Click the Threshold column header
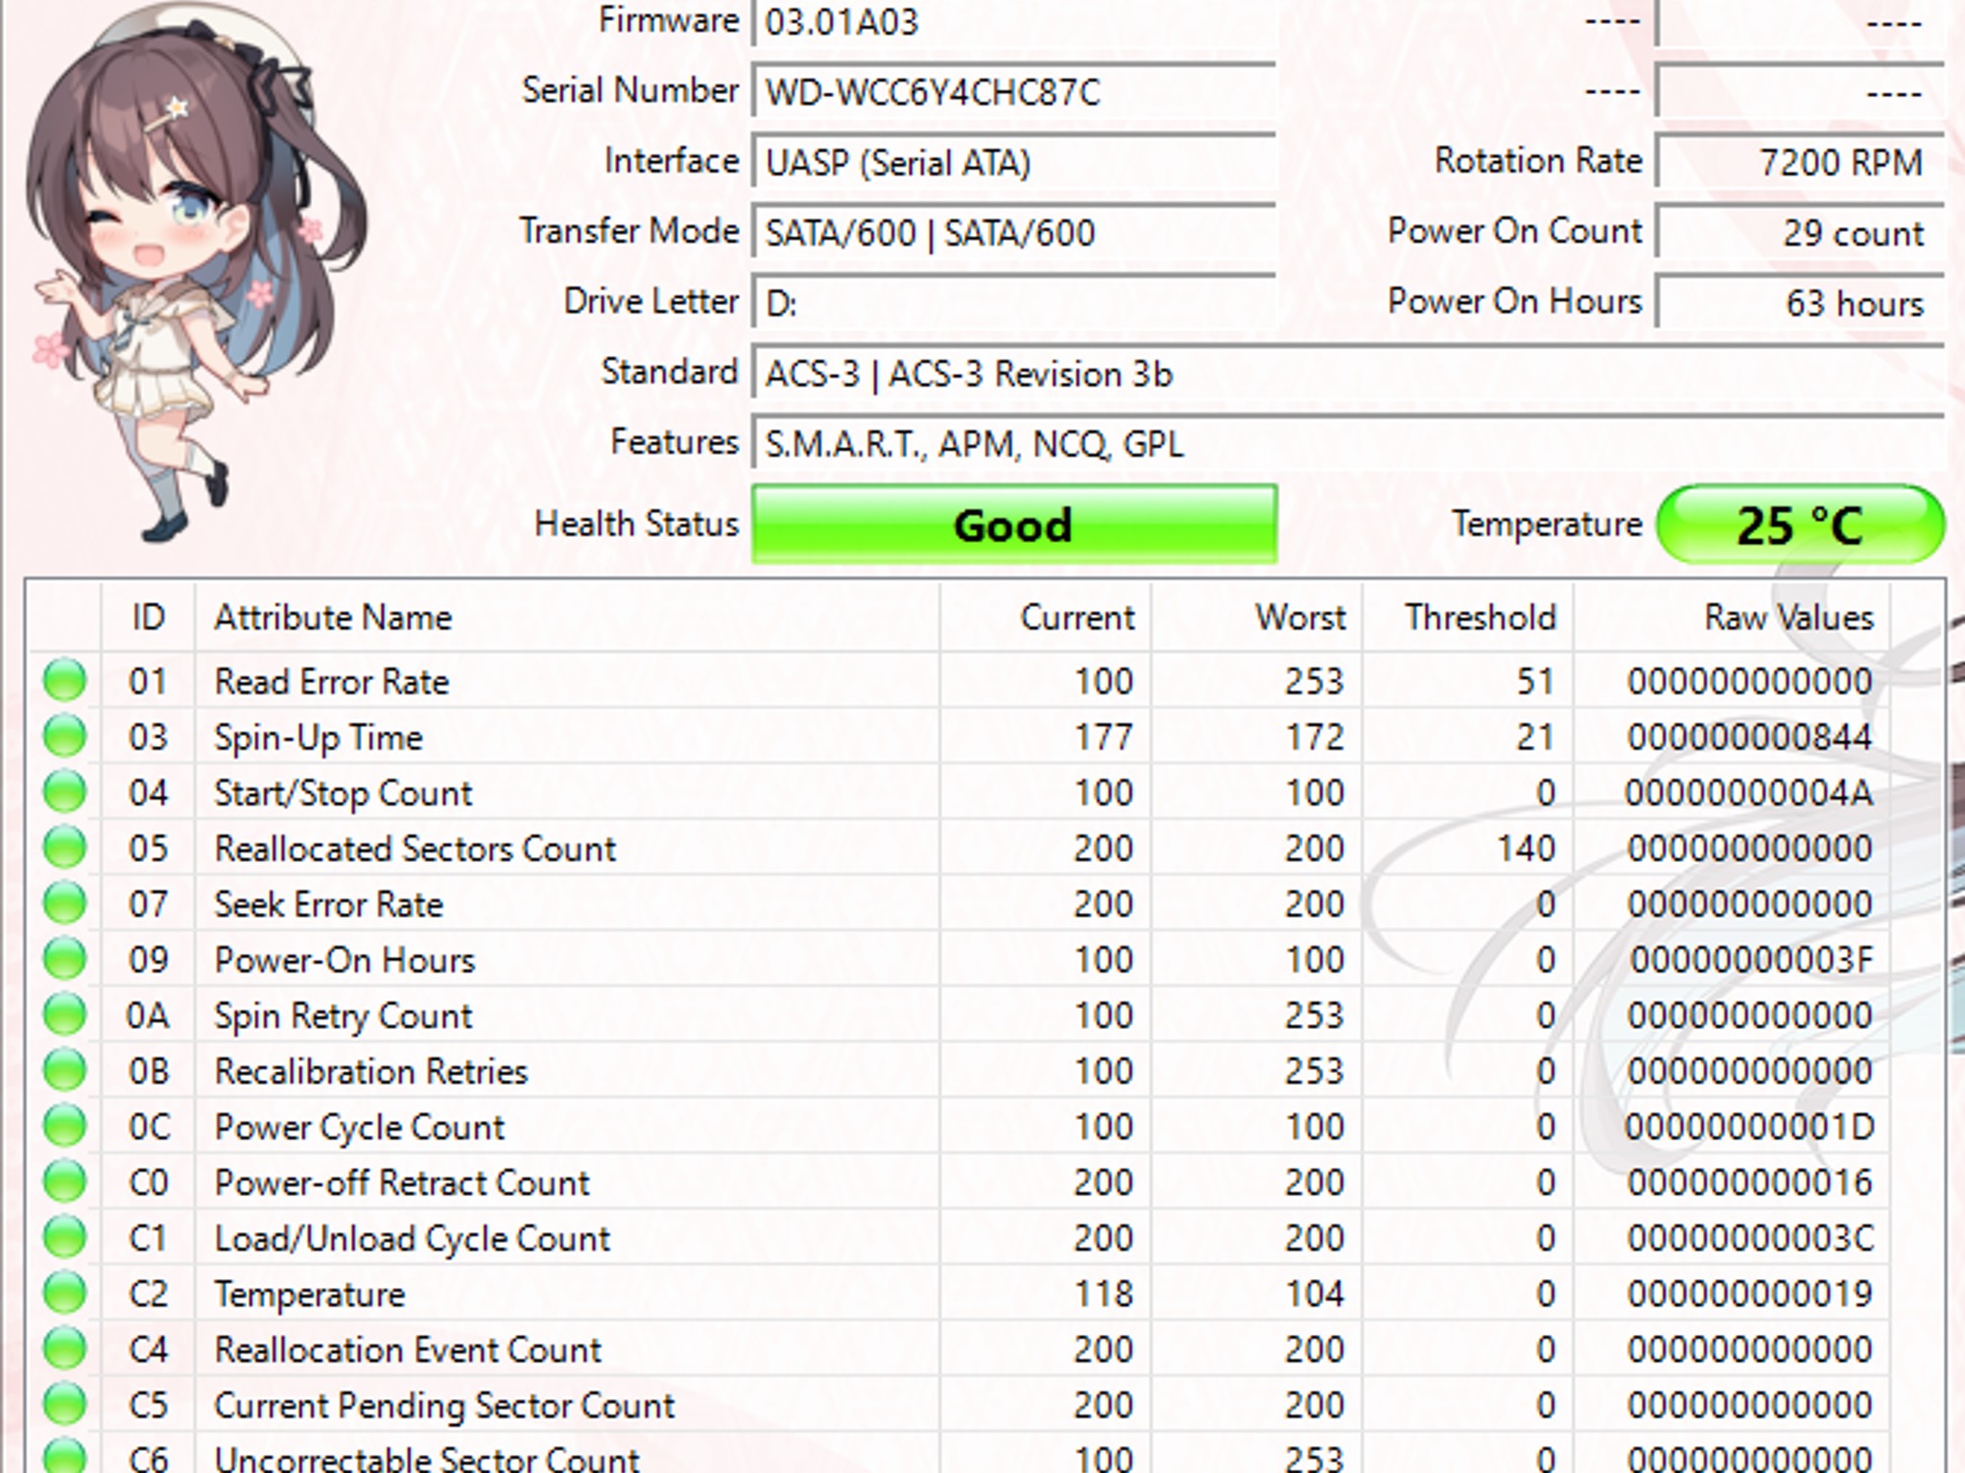The image size is (1965, 1473). pos(1467,617)
